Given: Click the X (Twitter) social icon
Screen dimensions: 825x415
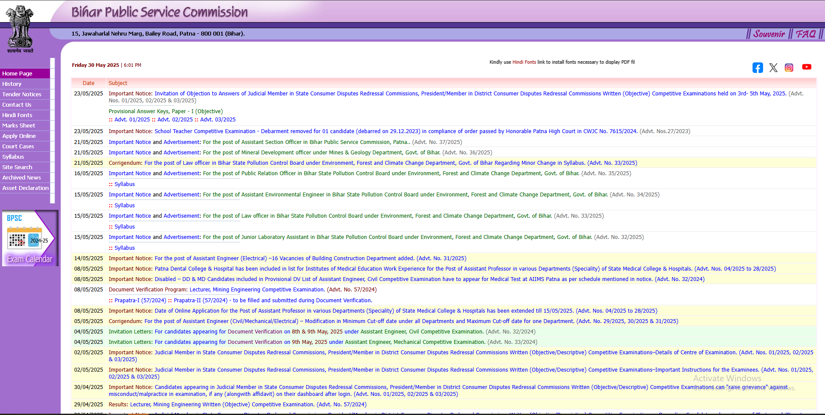Looking at the screenshot, I should pyautogui.click(x=773, y=68).
